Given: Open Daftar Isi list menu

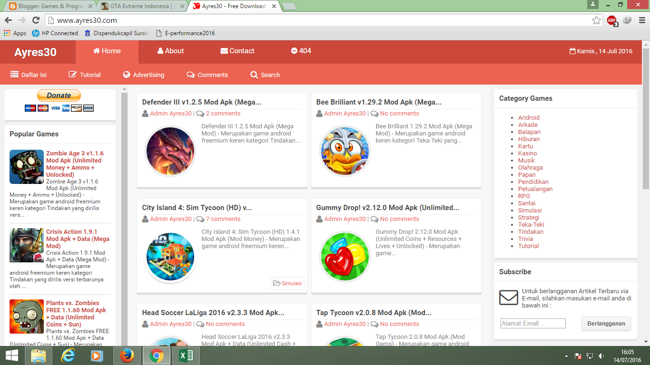Looking at the screenshot, I should point(29,75).
